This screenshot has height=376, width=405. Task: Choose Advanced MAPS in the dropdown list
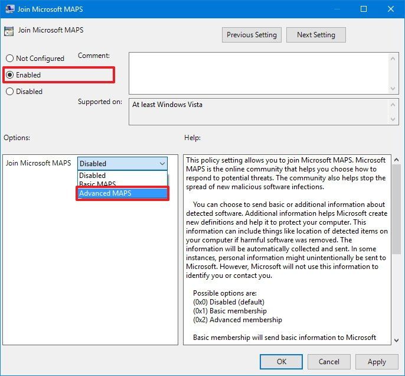point(122,193)
